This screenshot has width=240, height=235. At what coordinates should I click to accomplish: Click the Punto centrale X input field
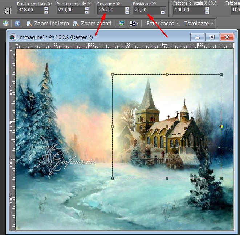point(30,10)
